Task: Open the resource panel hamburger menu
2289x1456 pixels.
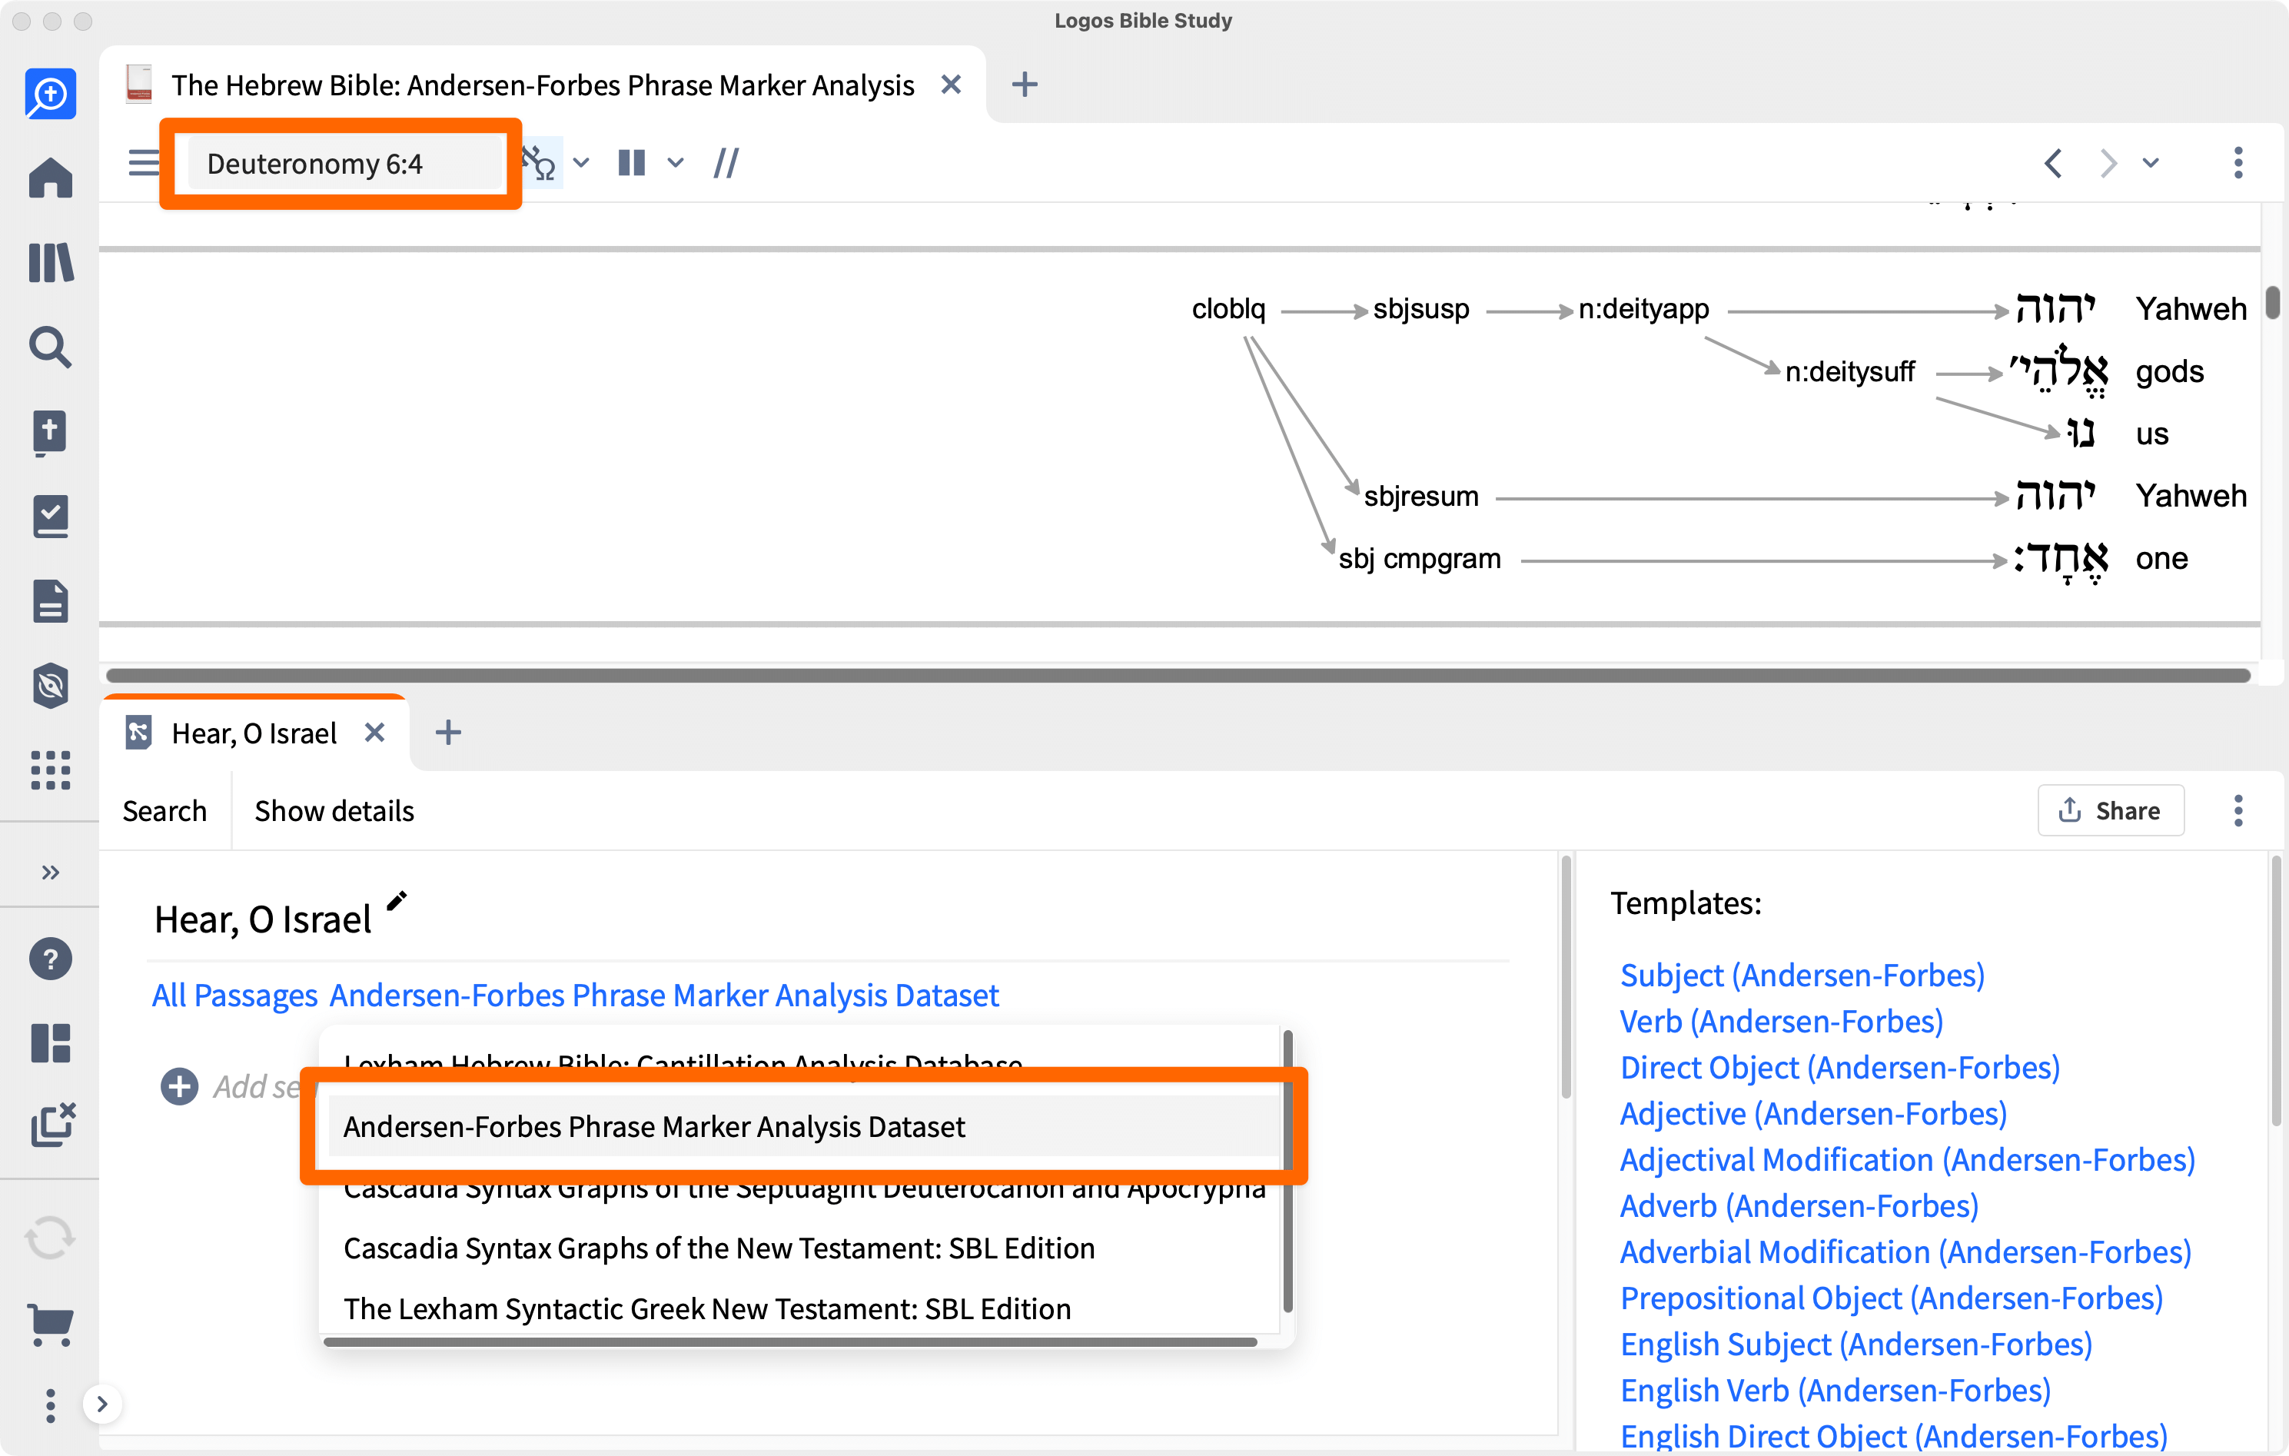Action: point(145,163)
